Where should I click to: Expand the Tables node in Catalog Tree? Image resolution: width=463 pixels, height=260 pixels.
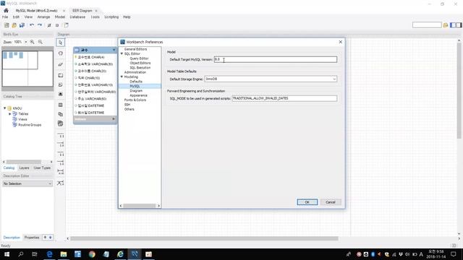pos(9,114)
